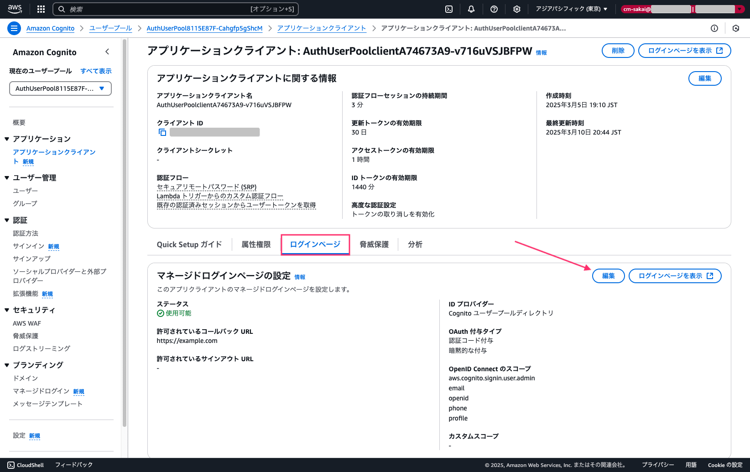
Task: Open Cookie の設定 in footer
Action: tap(725, 465)
